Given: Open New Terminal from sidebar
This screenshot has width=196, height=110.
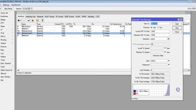Looking at the screenshot, I should (6, 63).
